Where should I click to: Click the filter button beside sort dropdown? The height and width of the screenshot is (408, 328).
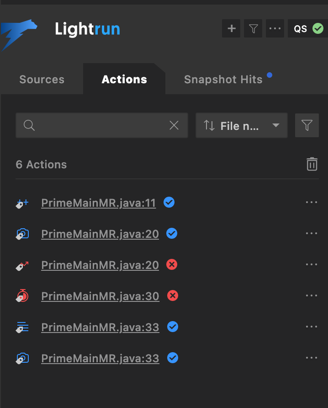307,125
